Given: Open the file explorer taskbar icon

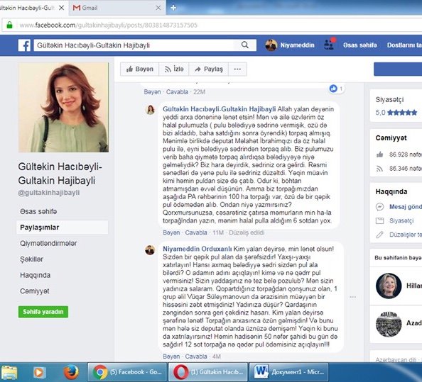Looking at the screenshot, I should 9,372.
